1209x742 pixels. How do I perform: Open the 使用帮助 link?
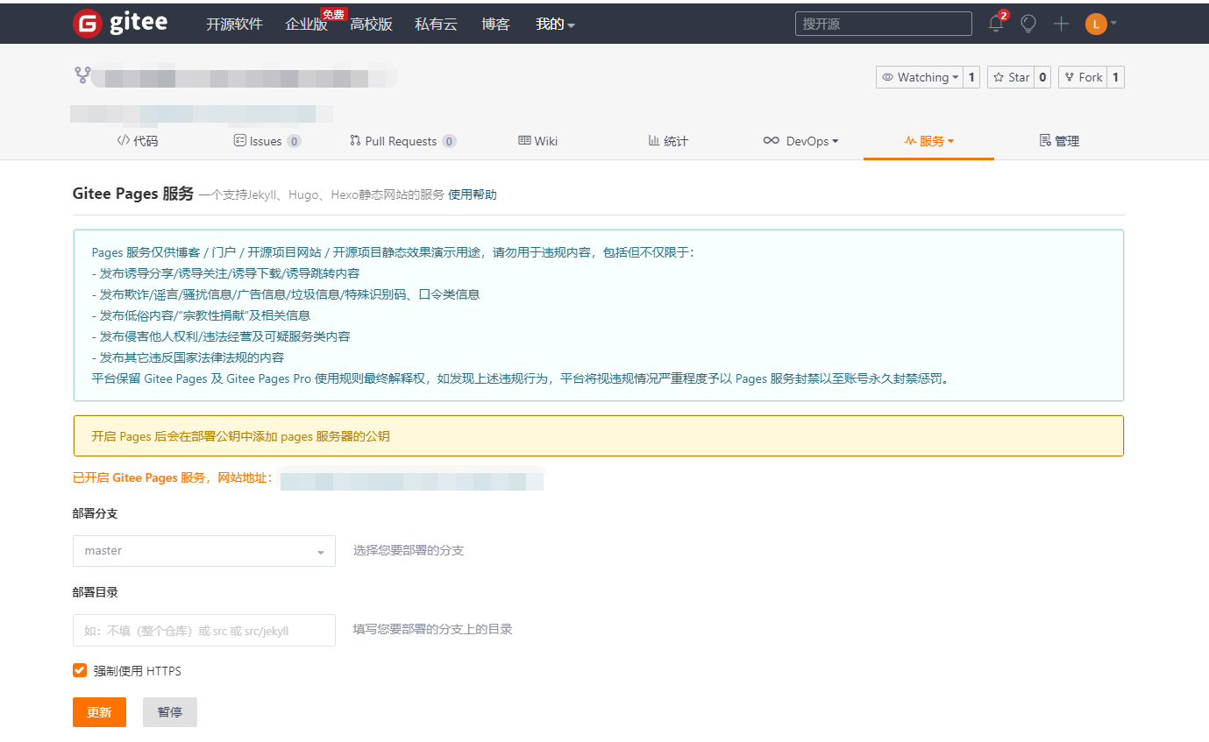473,194
